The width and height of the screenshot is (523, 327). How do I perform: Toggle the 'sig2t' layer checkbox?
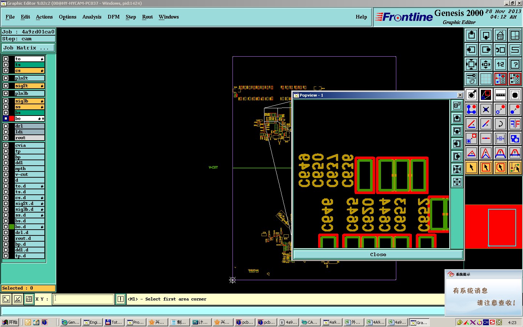(6, 86)
